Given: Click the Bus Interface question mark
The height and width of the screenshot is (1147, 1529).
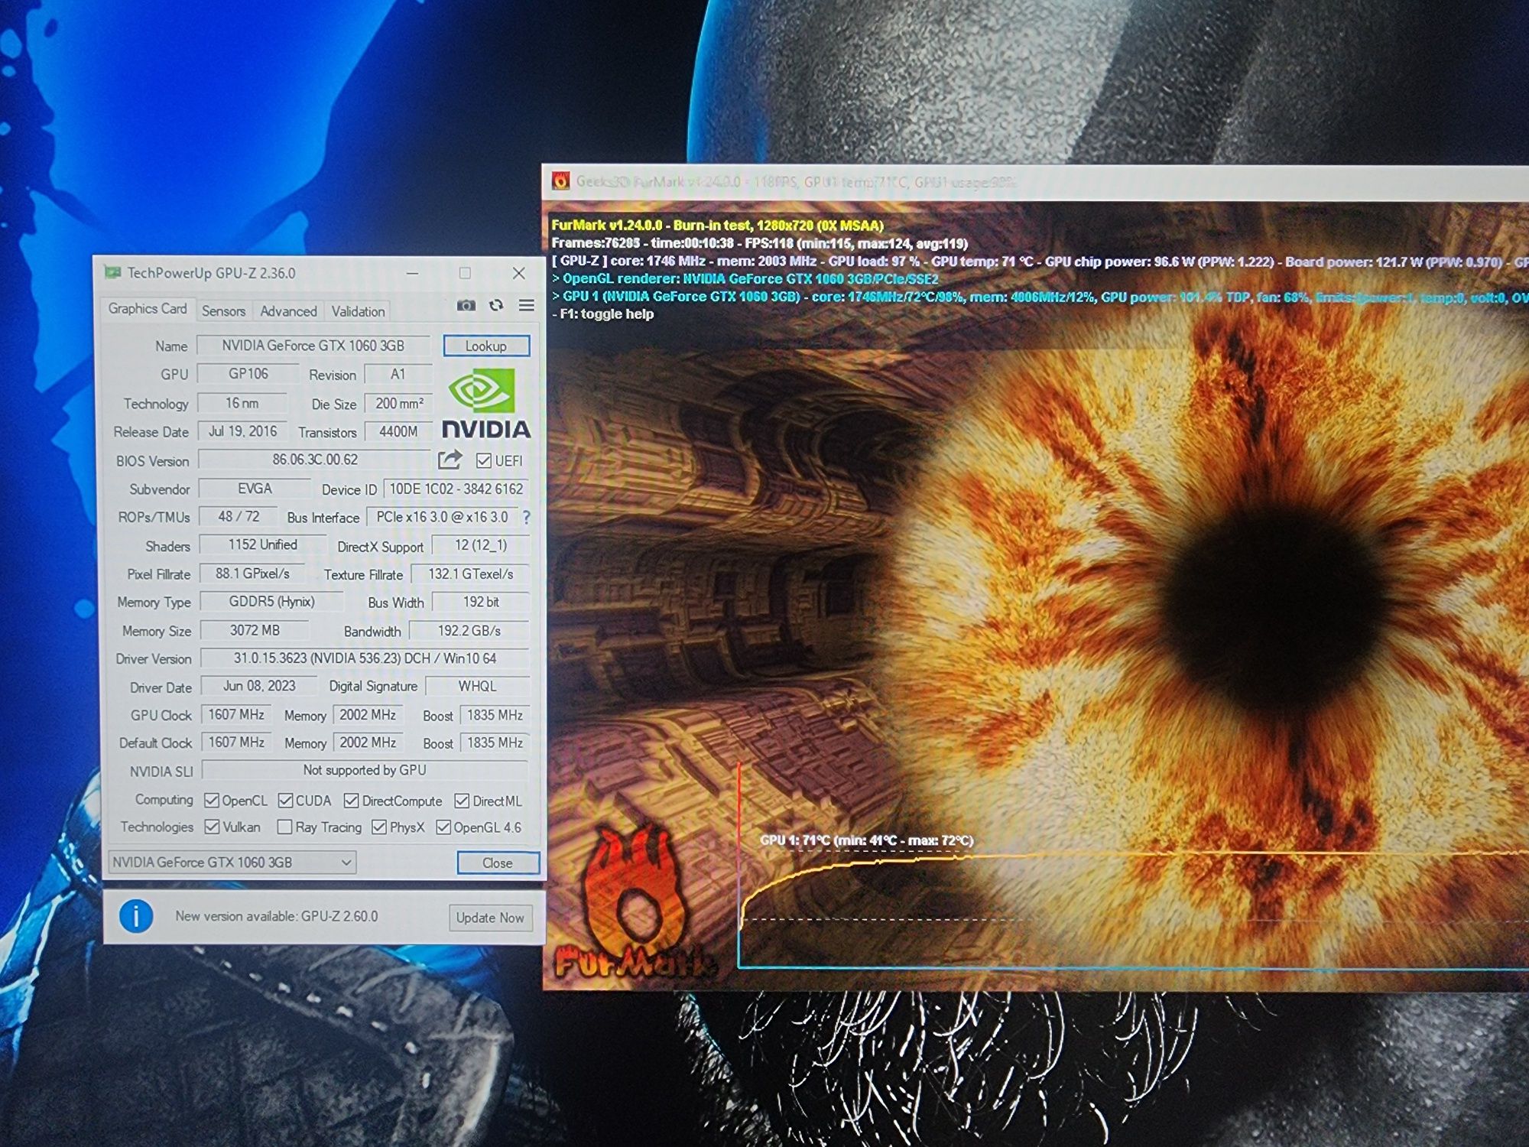Looking at the screenshot, I should (527, 518).
